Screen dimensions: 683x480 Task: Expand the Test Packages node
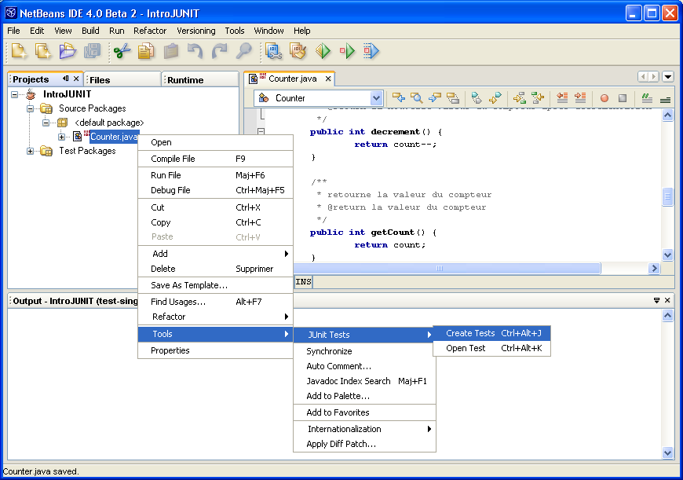click(30, 152)
